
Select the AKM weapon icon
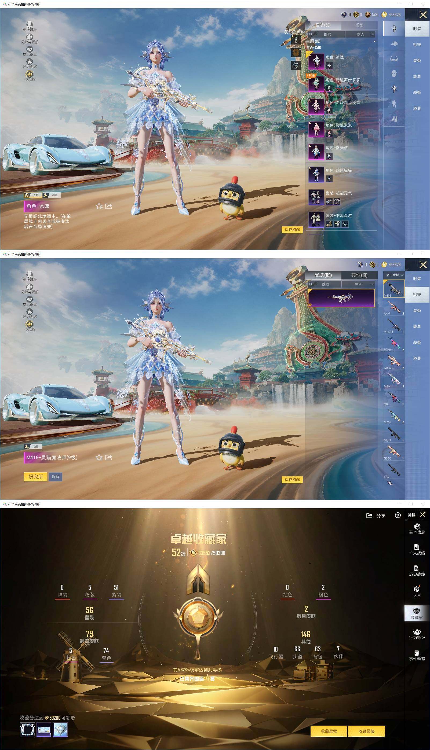tap(394, 307)
